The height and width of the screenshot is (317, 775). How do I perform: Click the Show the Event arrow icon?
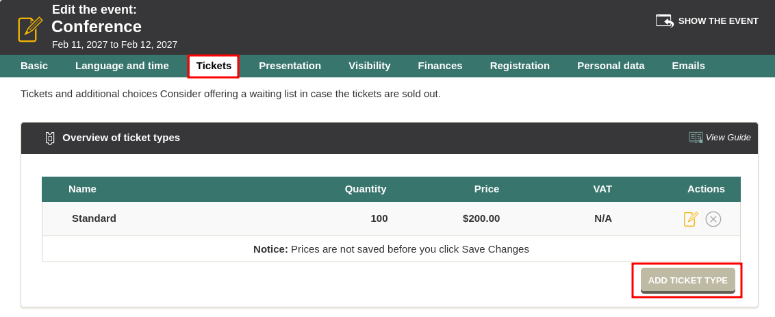[x=664, y=21]
